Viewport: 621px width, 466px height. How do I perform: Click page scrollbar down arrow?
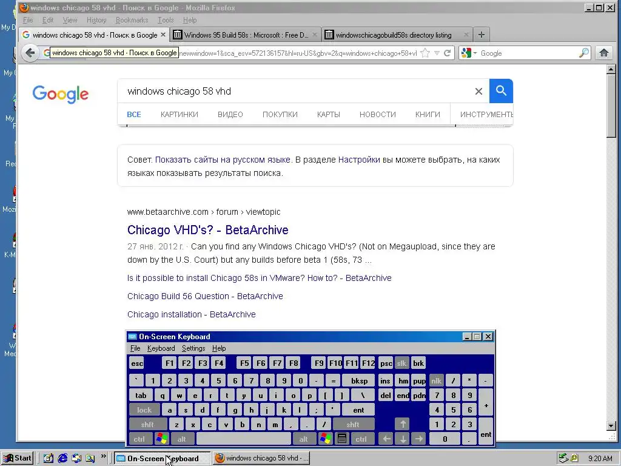pyautogui.click(x=611, y=426)
